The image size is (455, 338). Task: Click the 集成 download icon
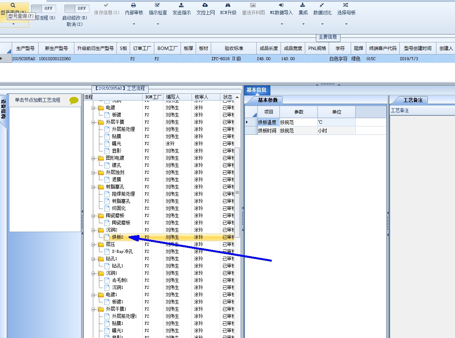point(303,5)
